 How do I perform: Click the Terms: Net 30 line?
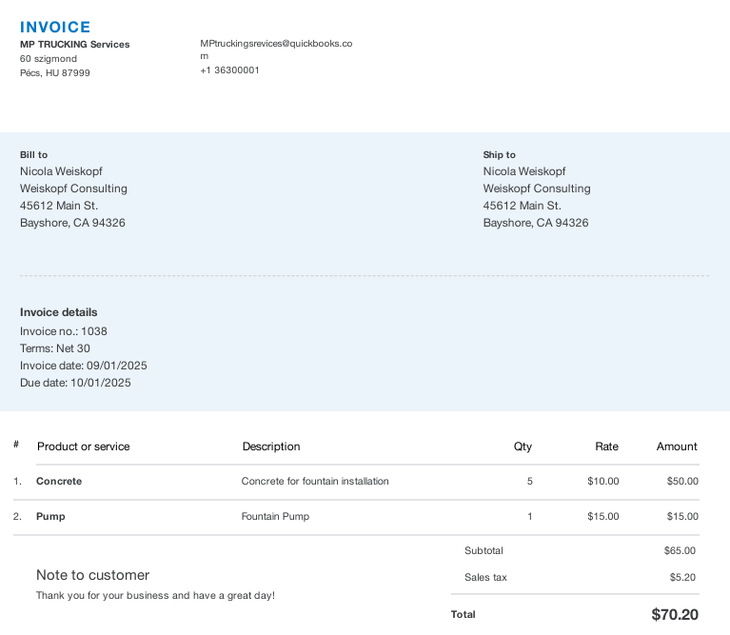[55, 348]
